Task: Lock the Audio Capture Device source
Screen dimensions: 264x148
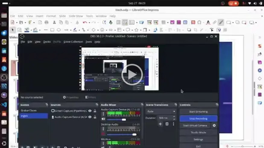Action: (95, 117)
